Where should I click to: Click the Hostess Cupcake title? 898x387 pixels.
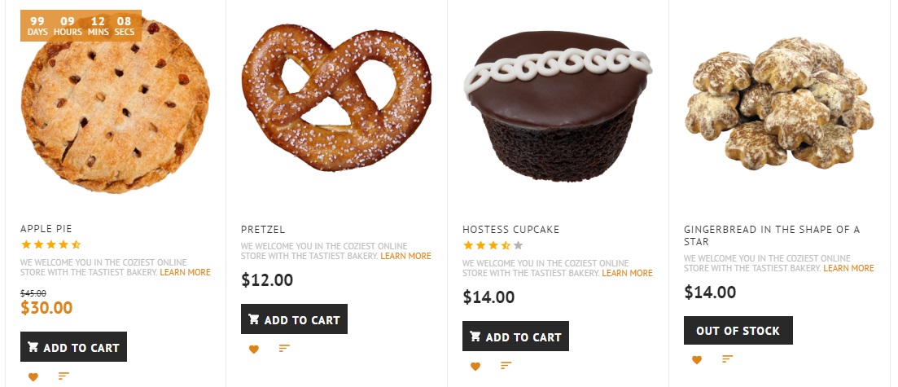pyautogui.click(x=510, y=230)
